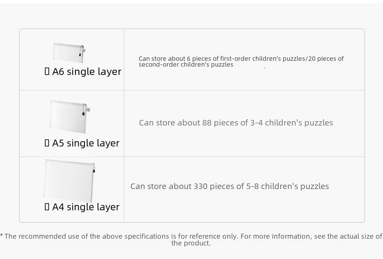Click the A5 single layer pouch image

click(x=70, y=117)
